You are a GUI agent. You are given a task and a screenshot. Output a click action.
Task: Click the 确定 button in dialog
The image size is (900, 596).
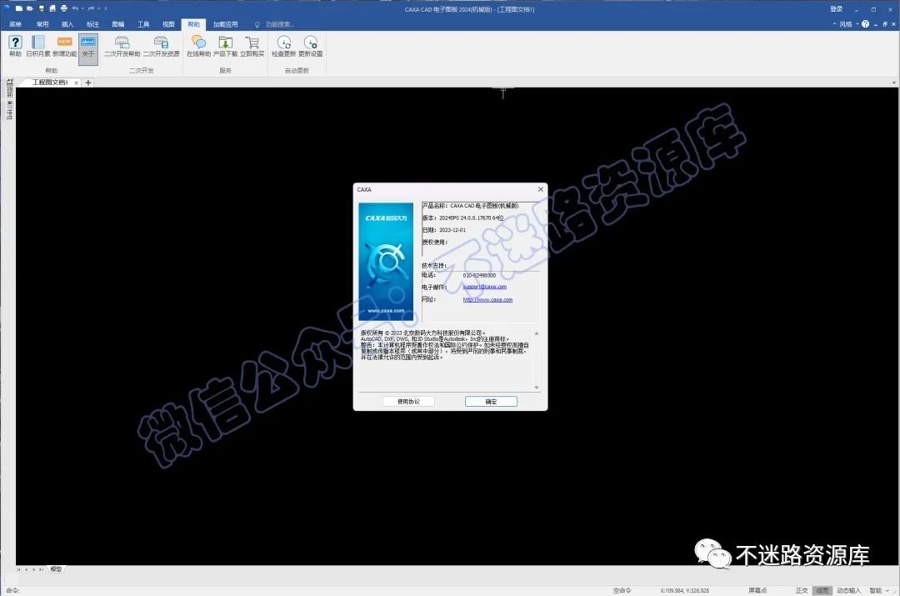[x=491, y=401]
